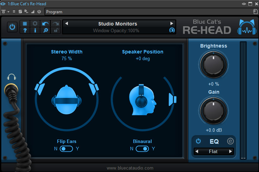
Task: Open the help question mark icon
Action: (25, 31)
